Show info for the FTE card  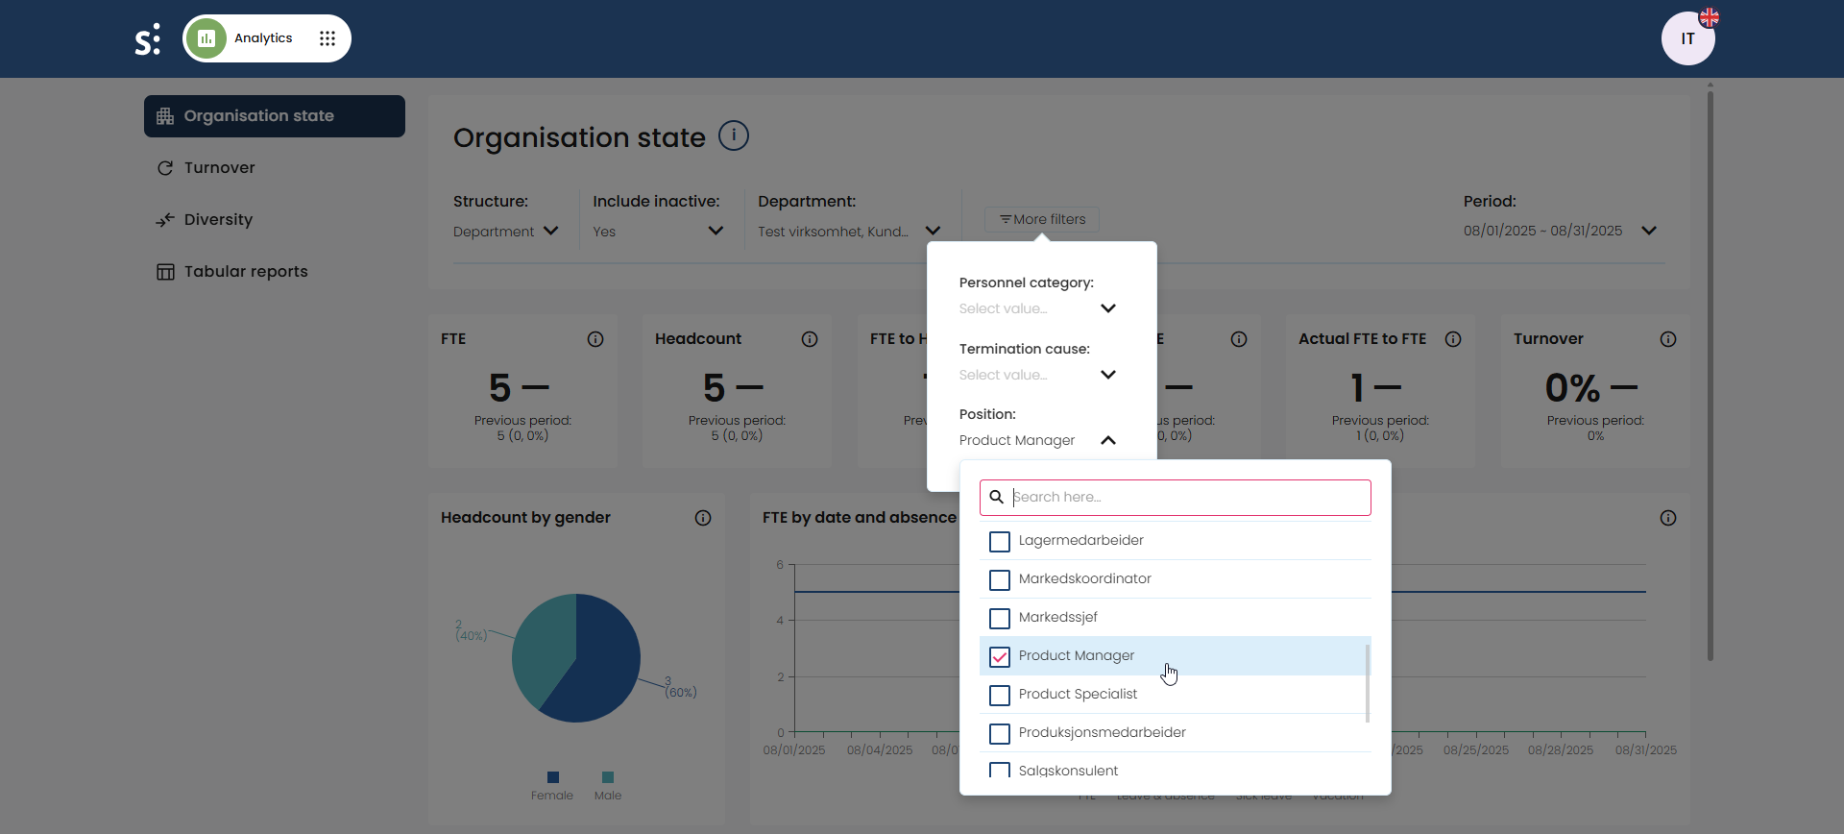click(x=595, y=339)
